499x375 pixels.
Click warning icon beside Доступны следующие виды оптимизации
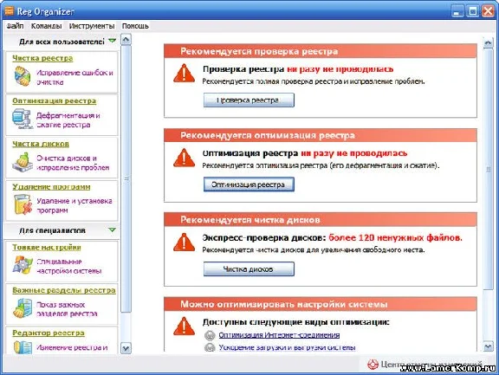(x=184, y=327)
